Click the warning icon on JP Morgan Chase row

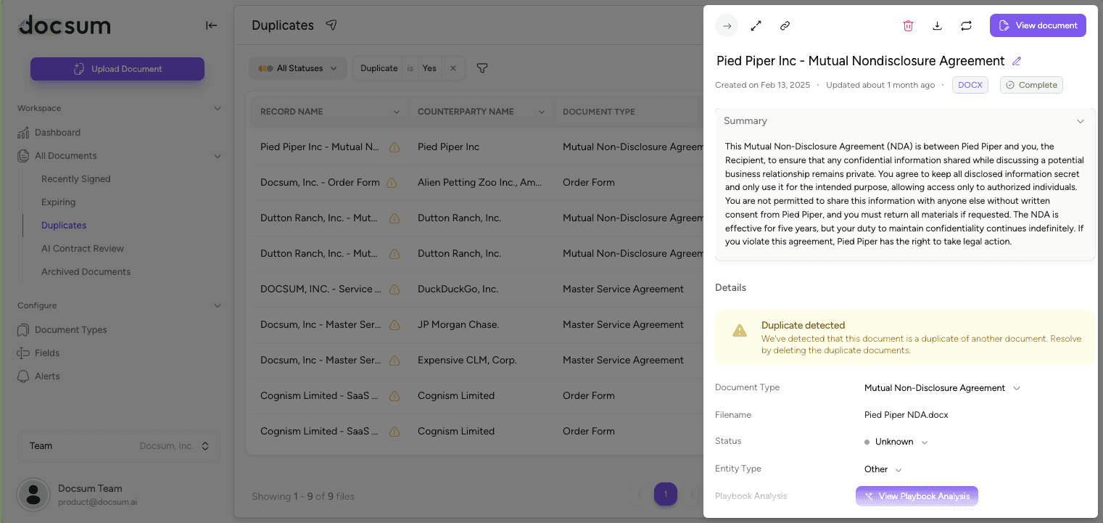click(394, 325)
